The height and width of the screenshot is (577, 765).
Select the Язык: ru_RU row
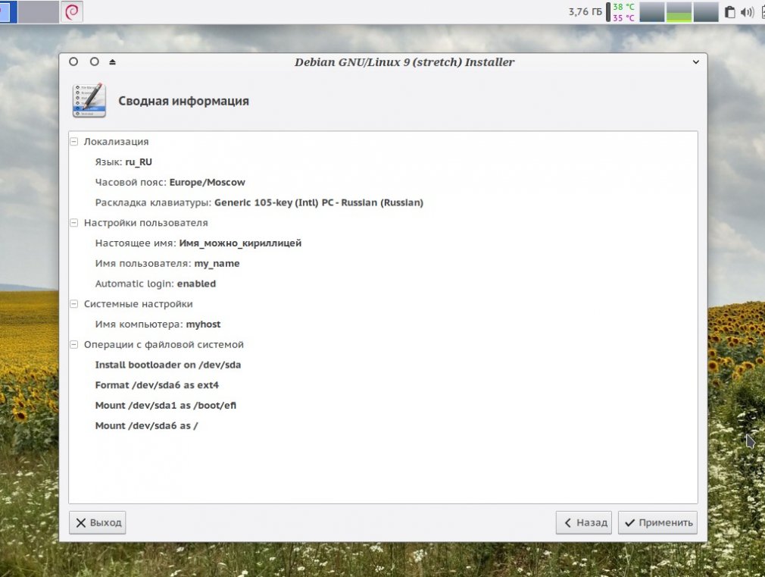[x=123, y=162]
